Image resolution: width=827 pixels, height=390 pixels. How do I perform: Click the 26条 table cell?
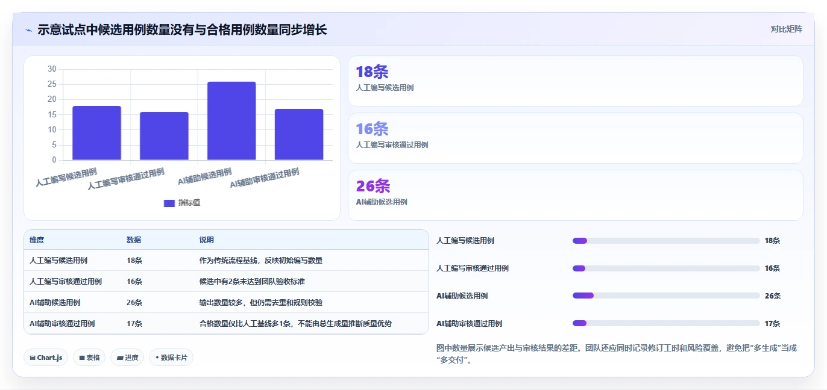[x=134, y=303]
